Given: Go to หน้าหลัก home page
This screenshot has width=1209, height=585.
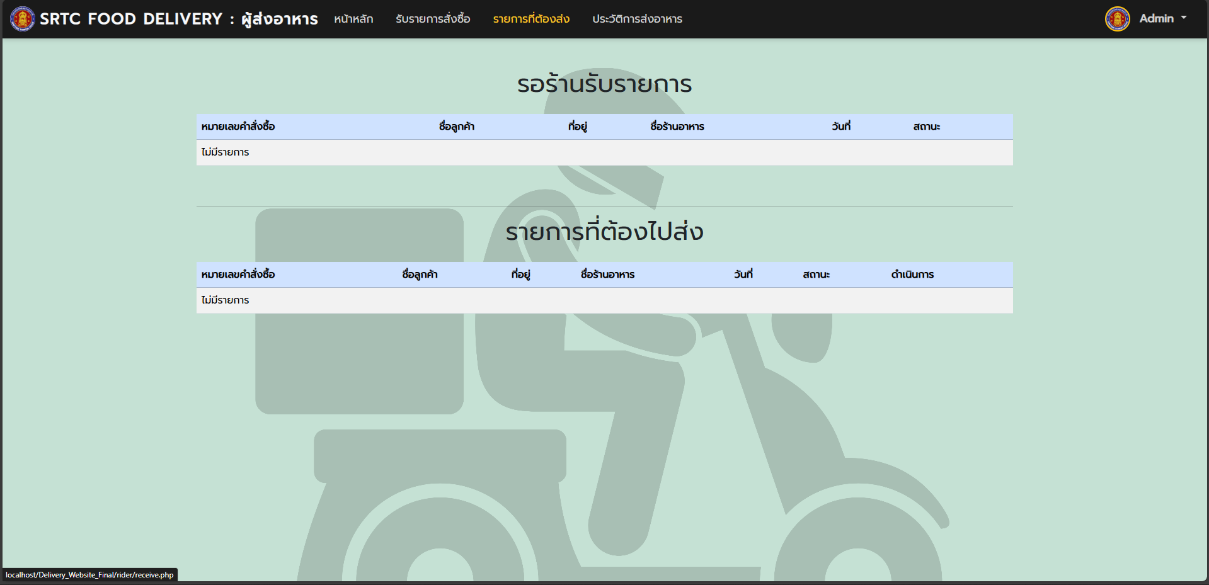Looking at the screenshot, I should [353, 19].
